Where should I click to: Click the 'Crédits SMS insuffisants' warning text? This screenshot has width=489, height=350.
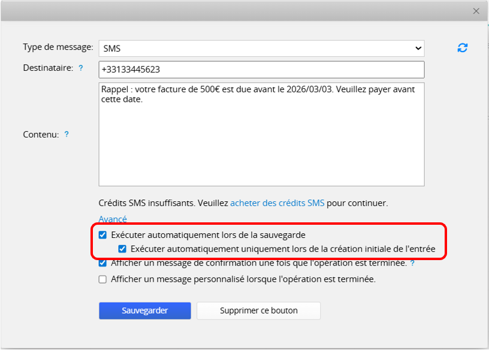(x=163, y=203)
